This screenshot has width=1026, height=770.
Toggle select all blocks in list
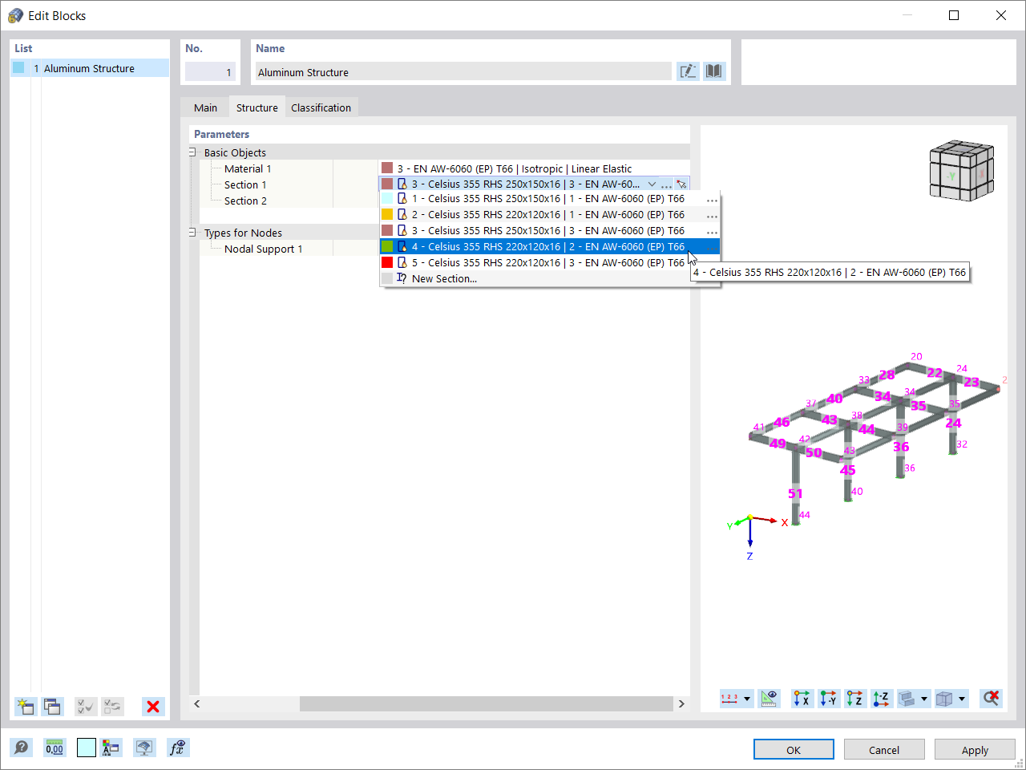(85, 707)
